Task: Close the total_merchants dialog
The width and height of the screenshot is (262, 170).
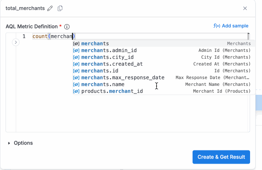Action: (245, 8)
